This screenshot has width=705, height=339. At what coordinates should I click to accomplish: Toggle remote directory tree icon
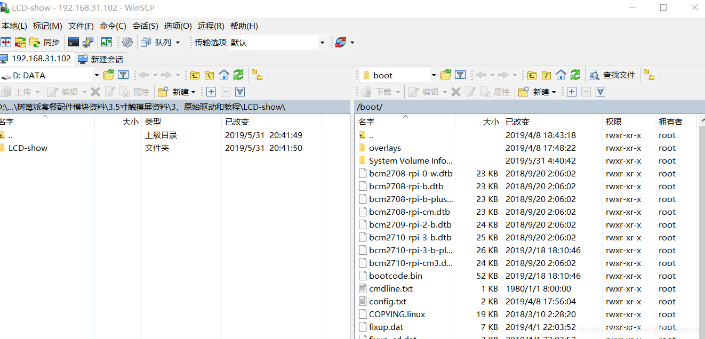[x=649, y=75]
